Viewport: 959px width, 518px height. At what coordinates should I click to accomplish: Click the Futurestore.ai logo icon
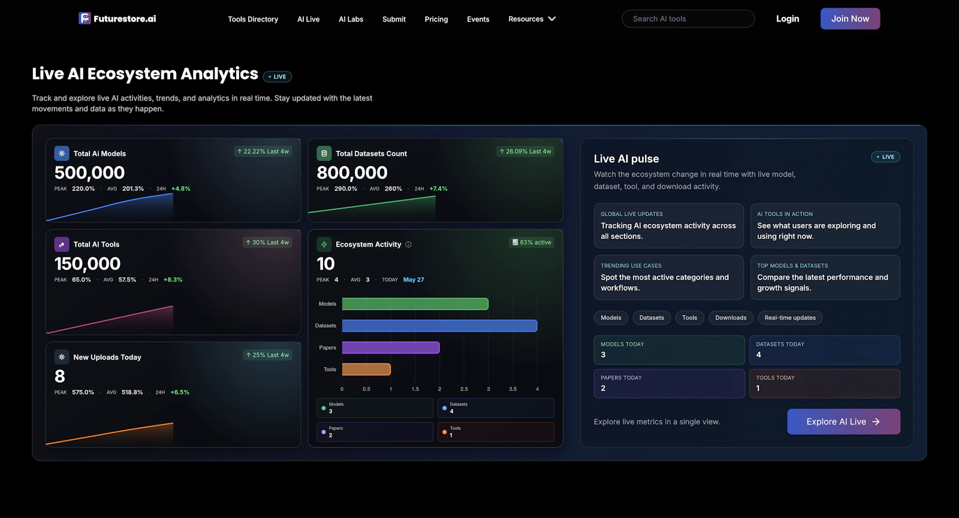[x=85, y=19]
